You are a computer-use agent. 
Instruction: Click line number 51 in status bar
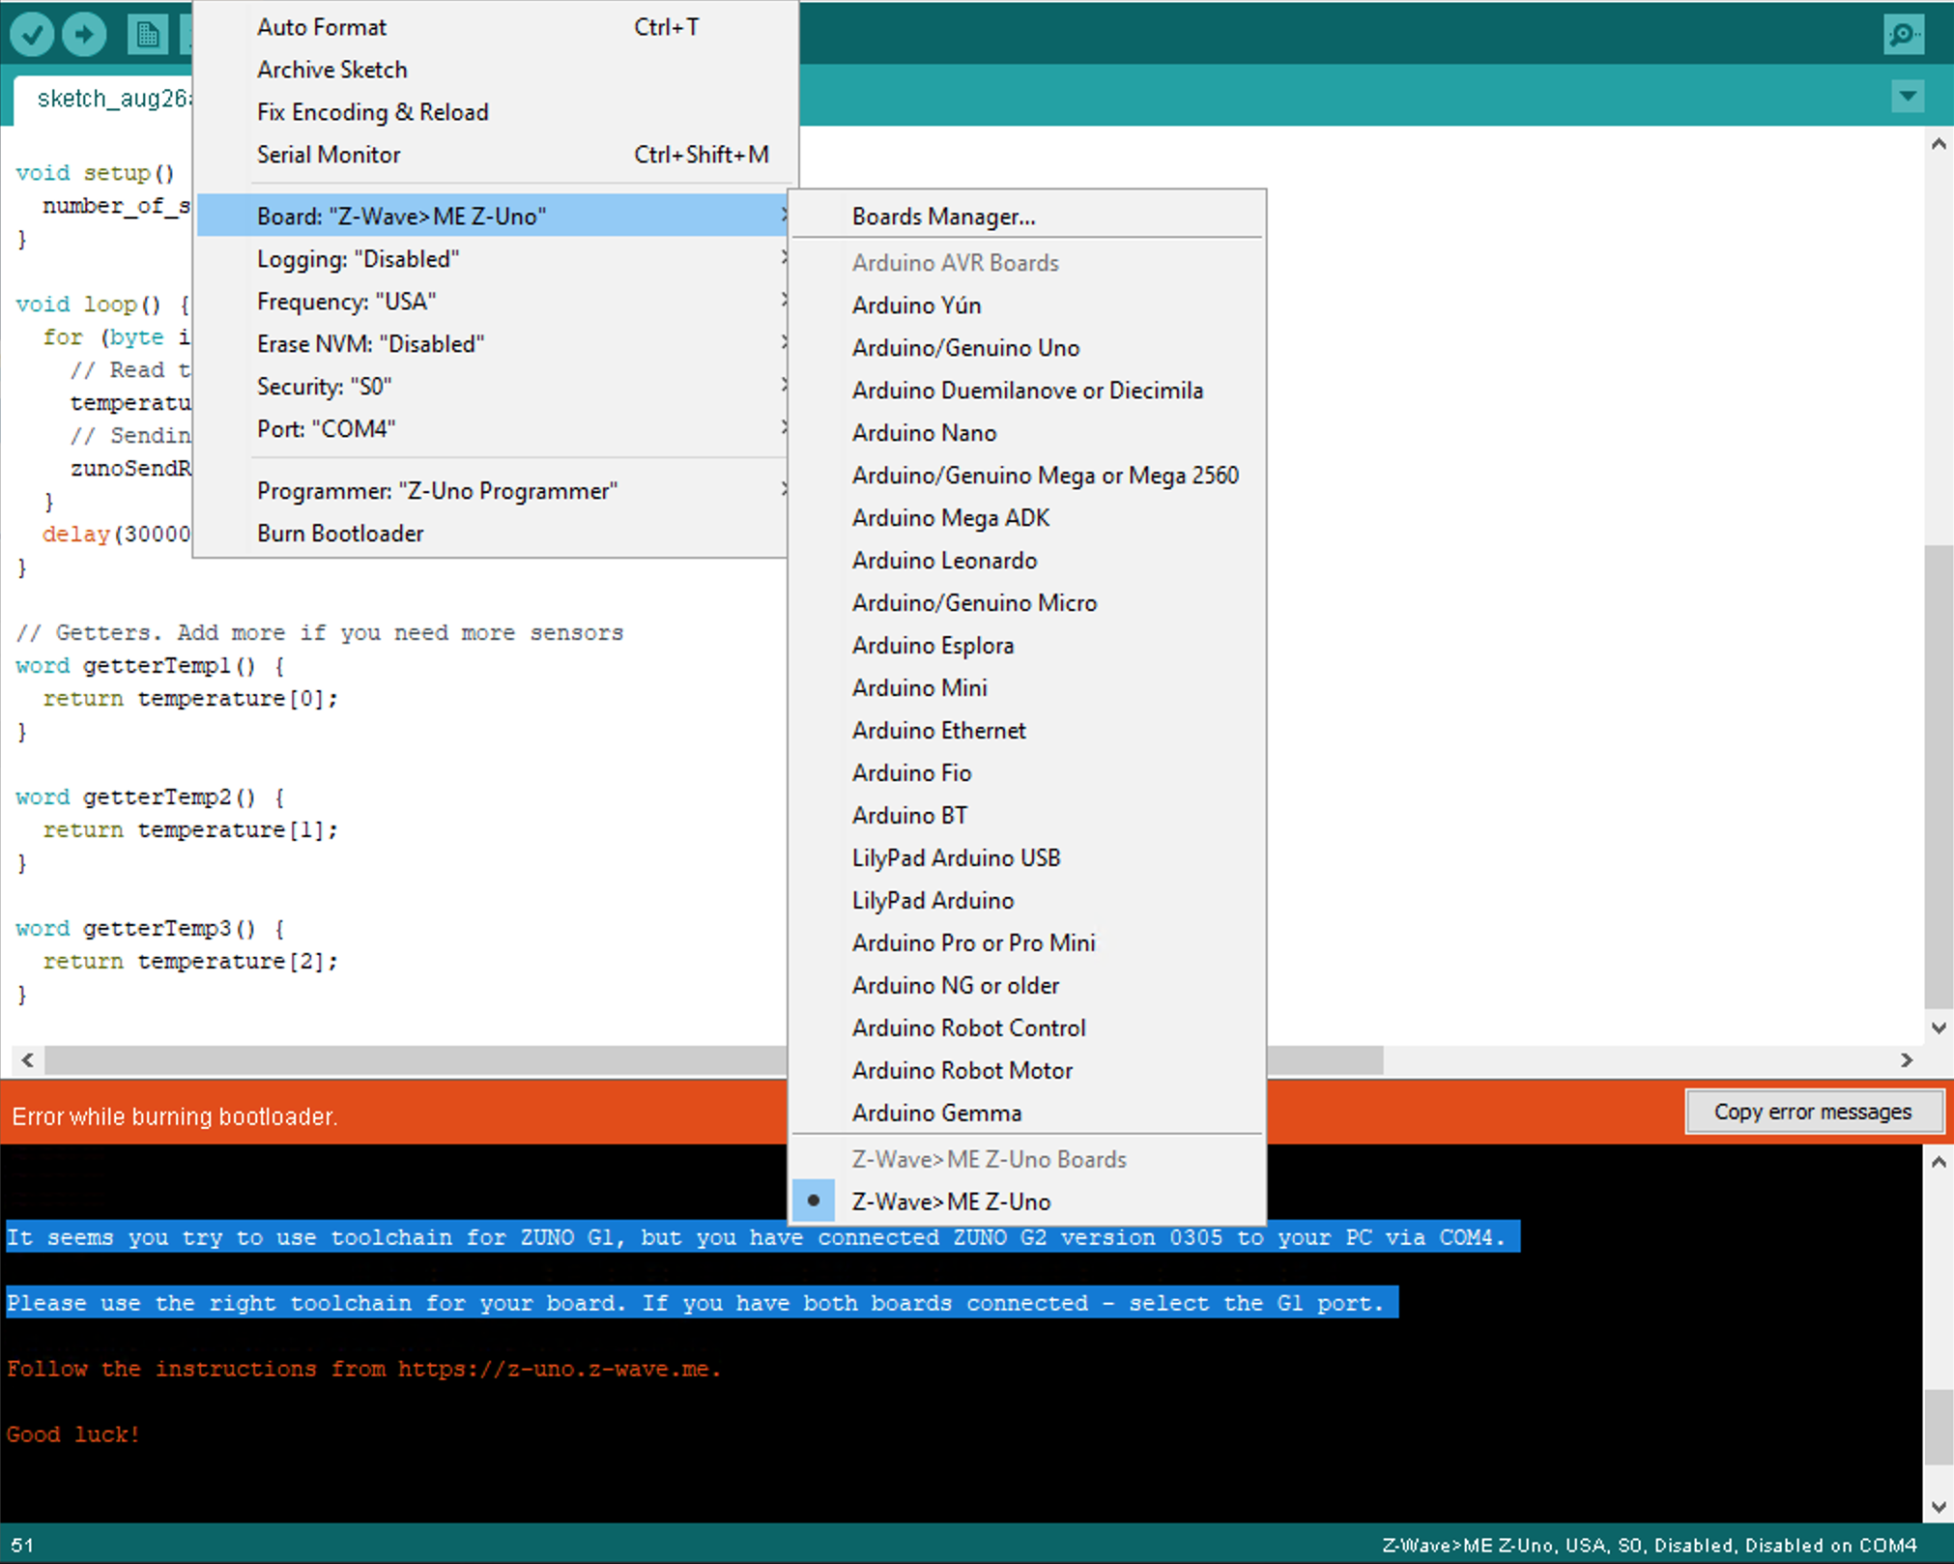click(x=22, y=1546)
